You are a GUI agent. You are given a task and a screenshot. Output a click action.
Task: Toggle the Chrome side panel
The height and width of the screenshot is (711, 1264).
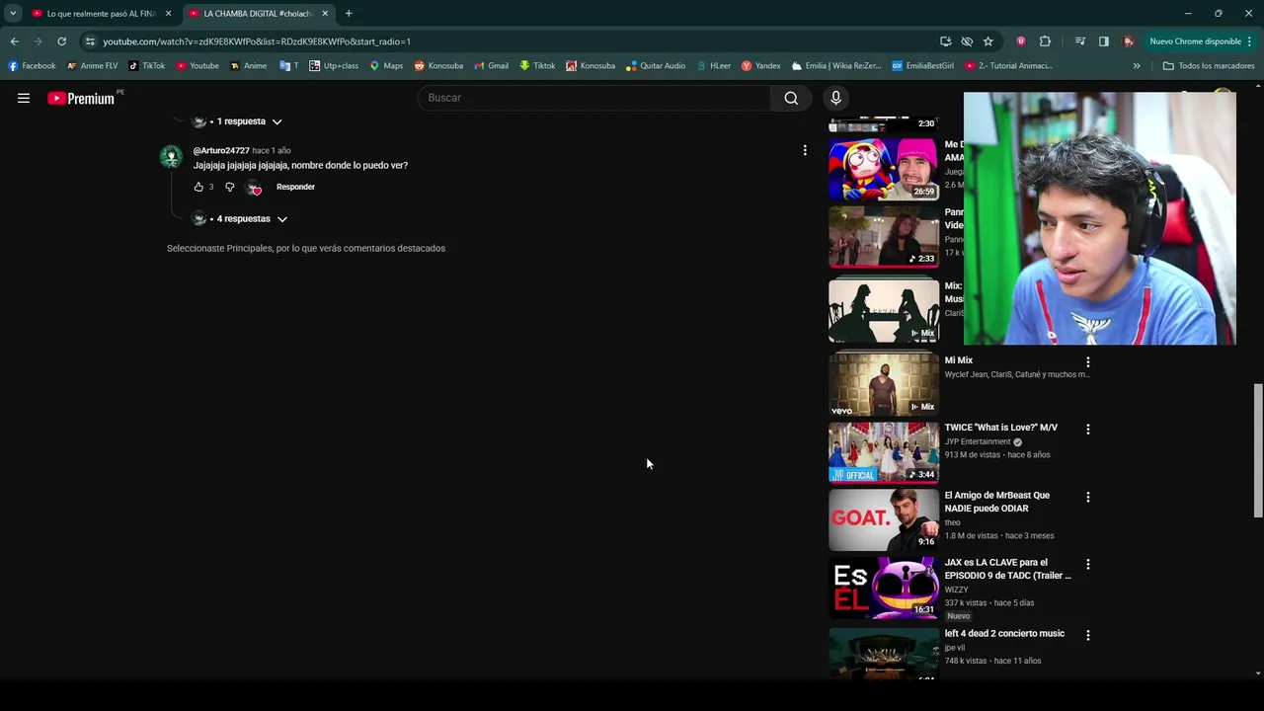point(1103,41)
